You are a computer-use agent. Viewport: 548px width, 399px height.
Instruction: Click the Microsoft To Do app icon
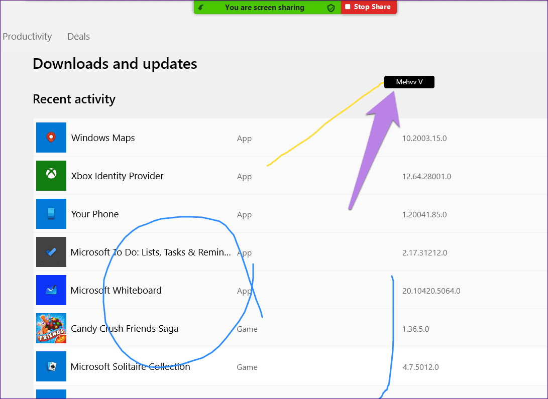point(51,252)
